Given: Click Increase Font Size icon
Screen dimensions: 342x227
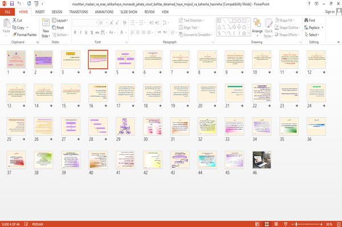Looking at the screenshot, I should point(112,23).
